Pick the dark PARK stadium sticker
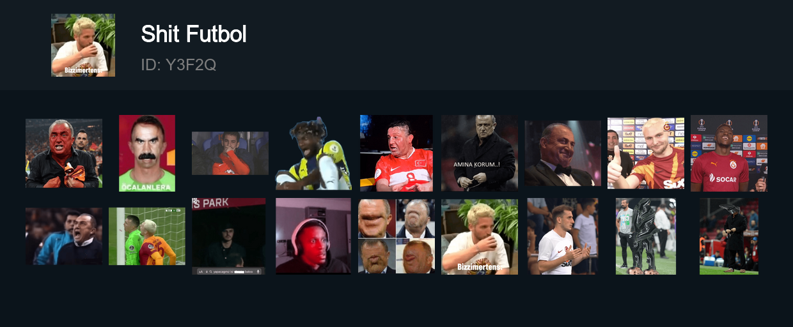The height and width of the screenshot is (327, 793). pyautogui.click(x=229, y=236)
